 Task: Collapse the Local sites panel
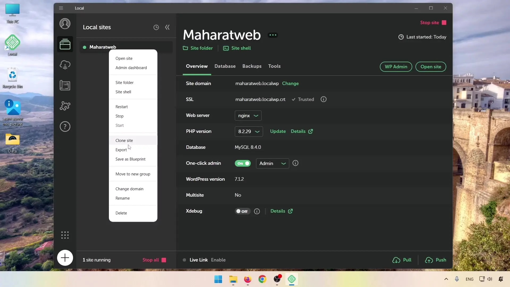pos(167,27)
